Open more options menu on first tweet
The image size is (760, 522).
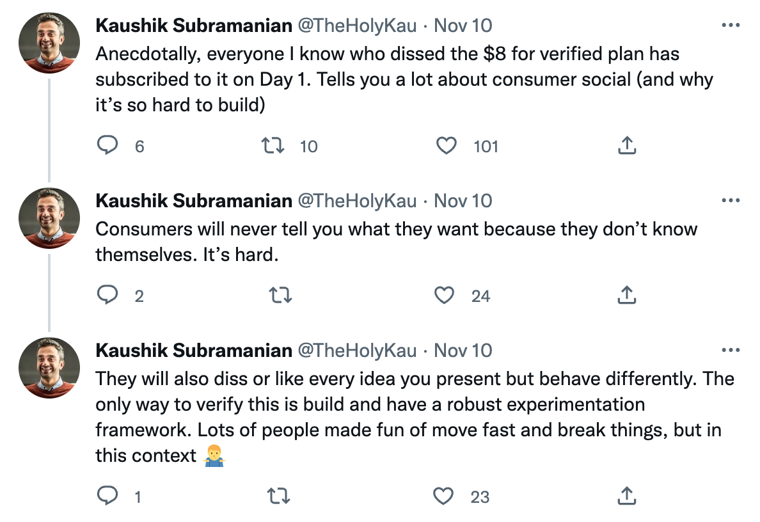click(x=730, y=26)
